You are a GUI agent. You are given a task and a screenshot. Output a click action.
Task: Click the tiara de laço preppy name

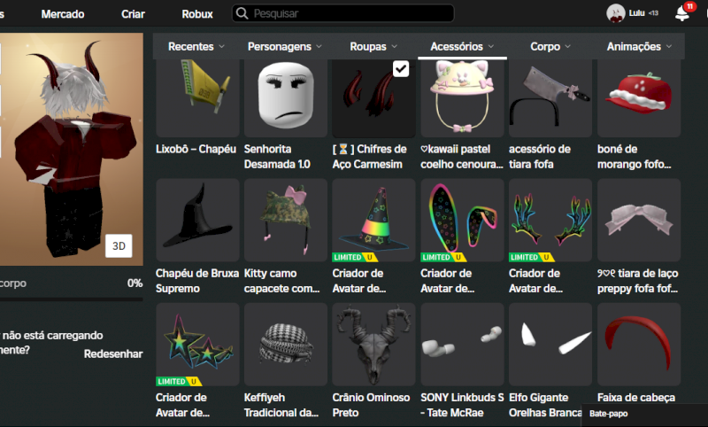tap(637, 281)
